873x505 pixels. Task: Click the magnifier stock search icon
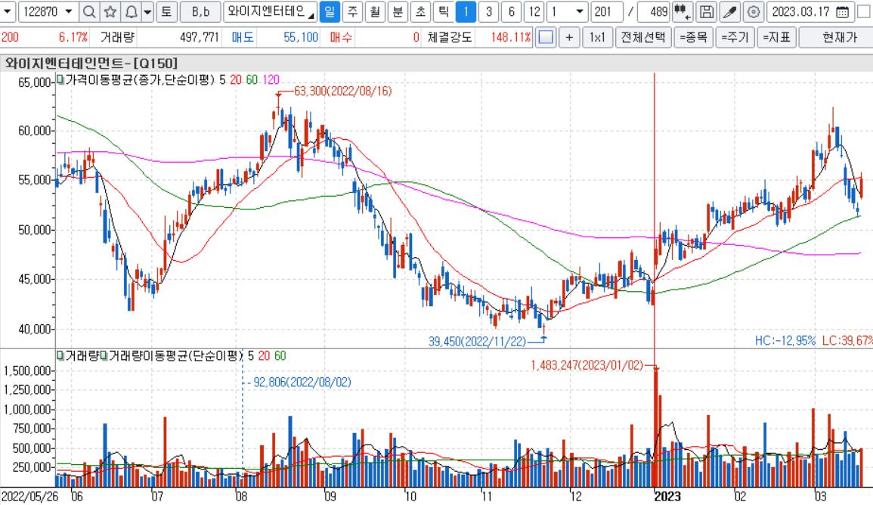pyautogui.click(x=88, y=11)
